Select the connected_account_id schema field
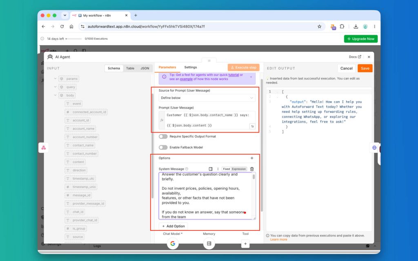Image resolution: width=418 pixels, height=261 pixels. coord(86,112)
